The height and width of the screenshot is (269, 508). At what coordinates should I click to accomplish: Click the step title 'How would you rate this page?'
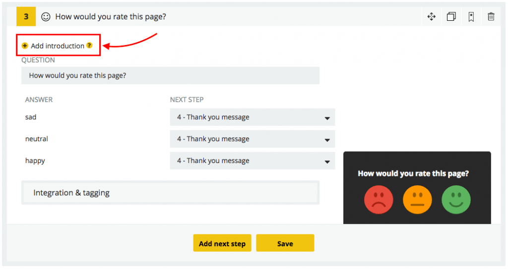111,16
